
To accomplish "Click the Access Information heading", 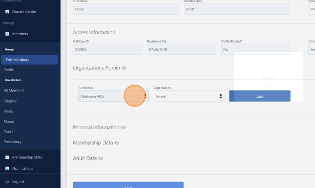I will (x=94, y=32).
